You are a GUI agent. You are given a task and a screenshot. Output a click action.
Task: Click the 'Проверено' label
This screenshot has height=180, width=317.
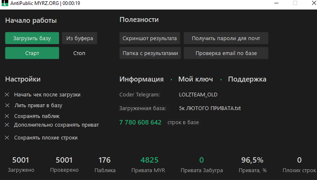pos(64,170)
